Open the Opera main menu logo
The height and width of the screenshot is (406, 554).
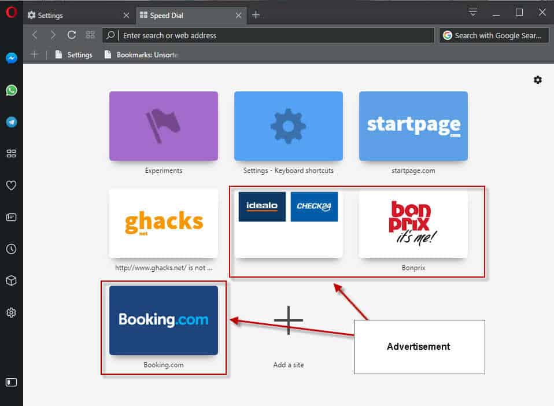pos(12,12)
